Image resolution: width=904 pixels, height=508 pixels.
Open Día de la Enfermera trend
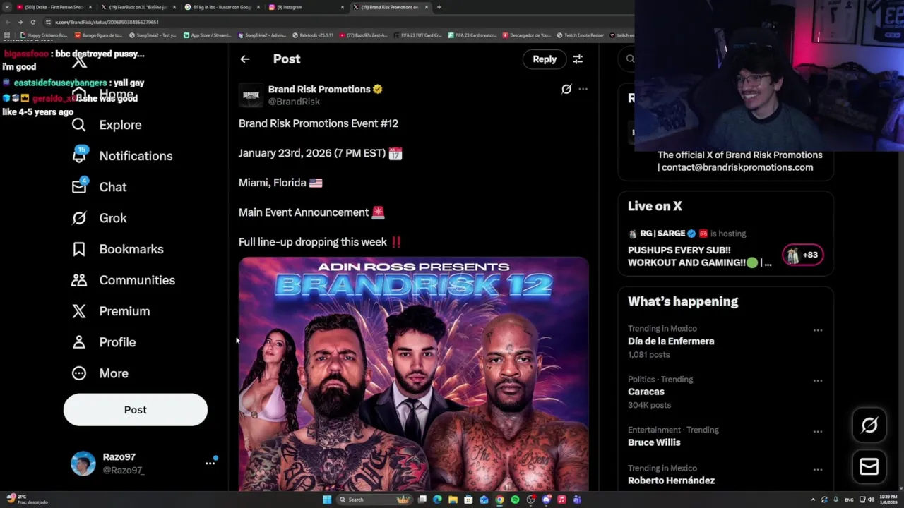tap(671, 341)
